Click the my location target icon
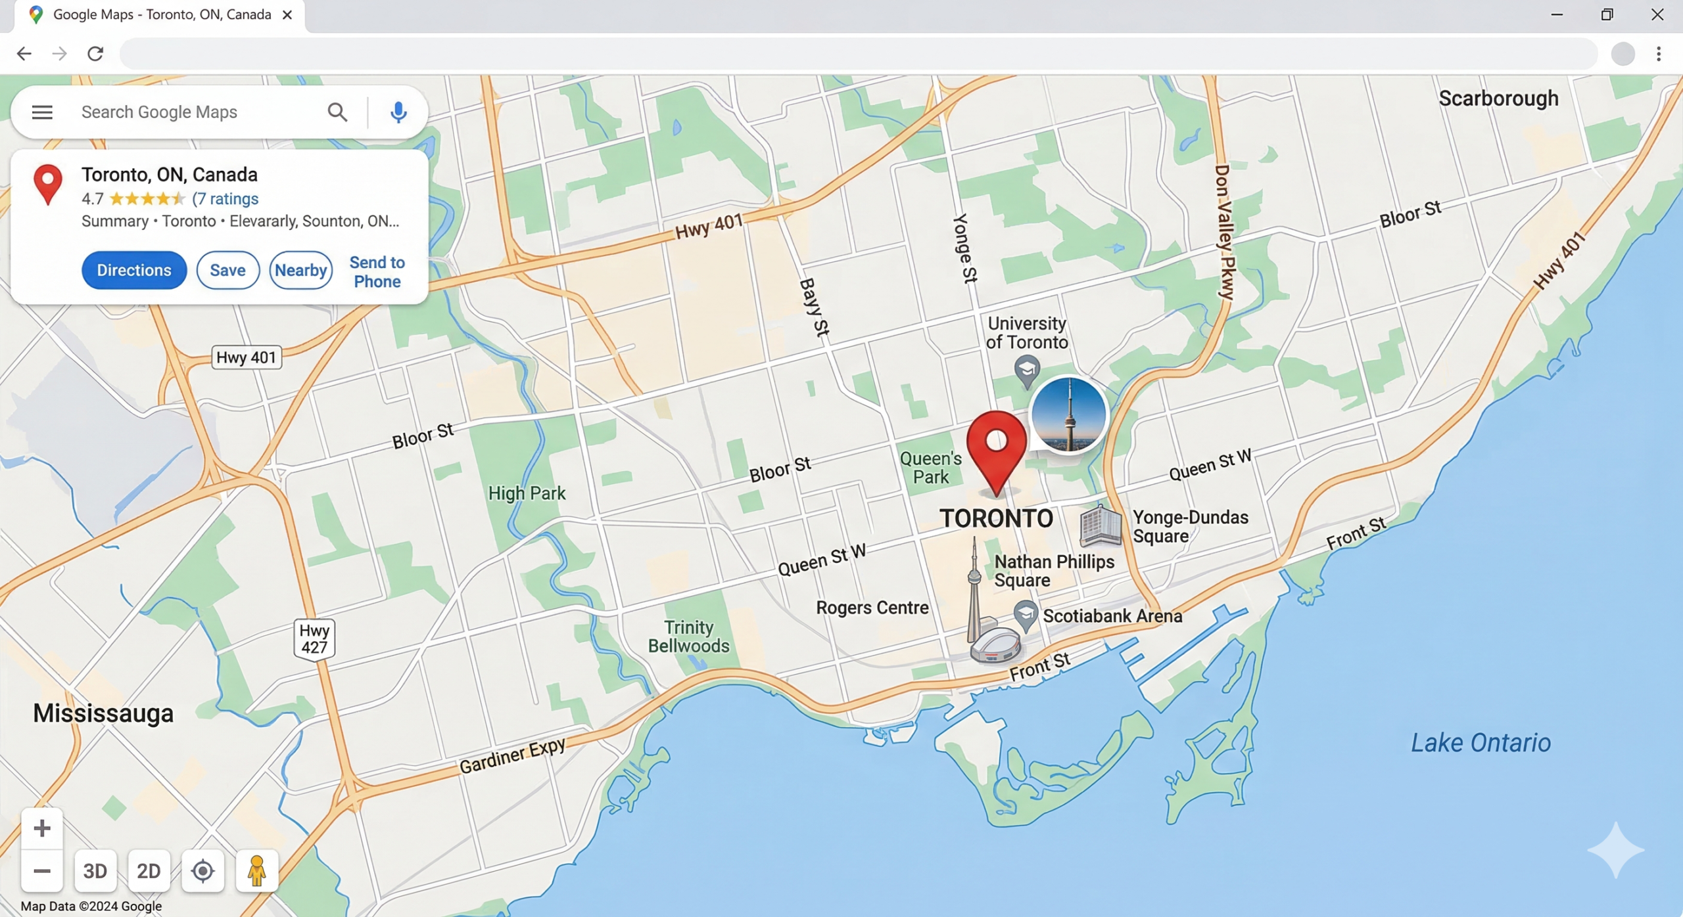This screenshot has height=917, width=1683. pyautogui.click(x=202, y=871)
